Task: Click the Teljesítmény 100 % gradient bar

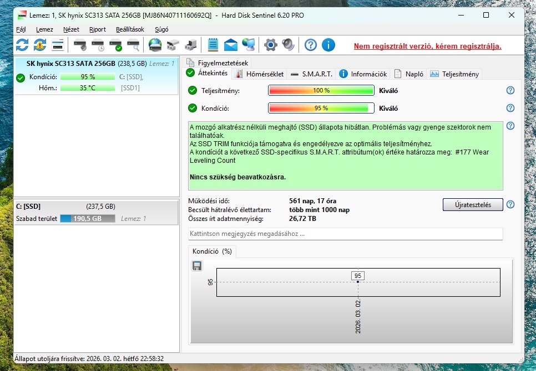Action: (321, 90)
